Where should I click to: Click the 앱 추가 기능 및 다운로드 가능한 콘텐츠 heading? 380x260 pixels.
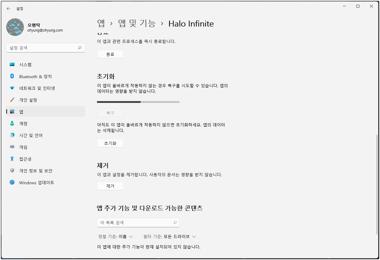pyautogui.click(x=150, y=208)
